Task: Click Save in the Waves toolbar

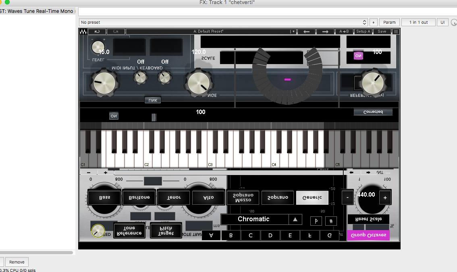Action: tap(382, 31)
